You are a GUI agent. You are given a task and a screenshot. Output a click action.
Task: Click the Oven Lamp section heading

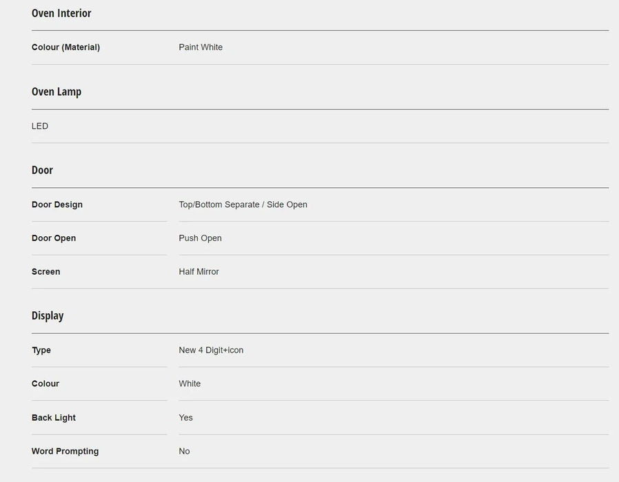pyautogui.click(x=57, y=92)
